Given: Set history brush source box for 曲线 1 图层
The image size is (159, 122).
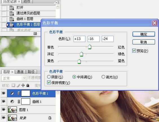Looking at the screenshot, I should [4, 19].
